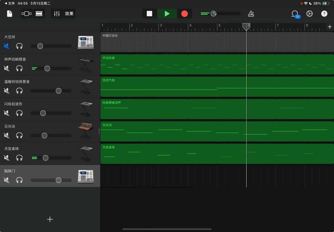The image size is (334, 232).
Task: Solo the 闪烁轻波形 track
Action: (19, 113)
